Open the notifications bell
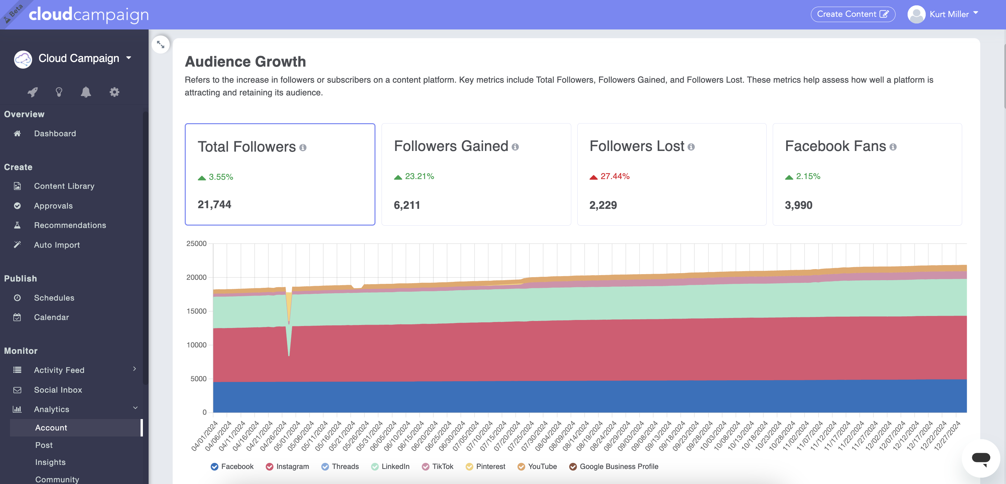The image size is (1006, 484). [x=86, y=92]
